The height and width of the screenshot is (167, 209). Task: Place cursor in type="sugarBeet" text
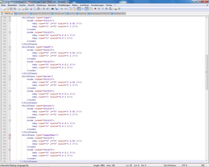tap(46, 135)
